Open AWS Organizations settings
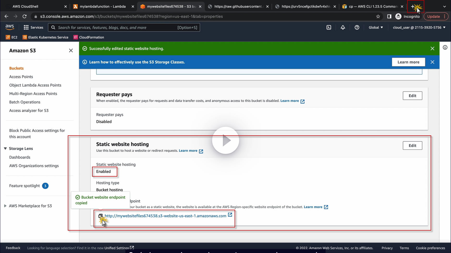The width and height of the screenshot is (451, 253). pos(34,166)
